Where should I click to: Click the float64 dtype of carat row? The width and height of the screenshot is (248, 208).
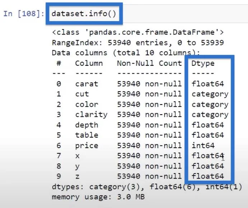coord(208,84)
